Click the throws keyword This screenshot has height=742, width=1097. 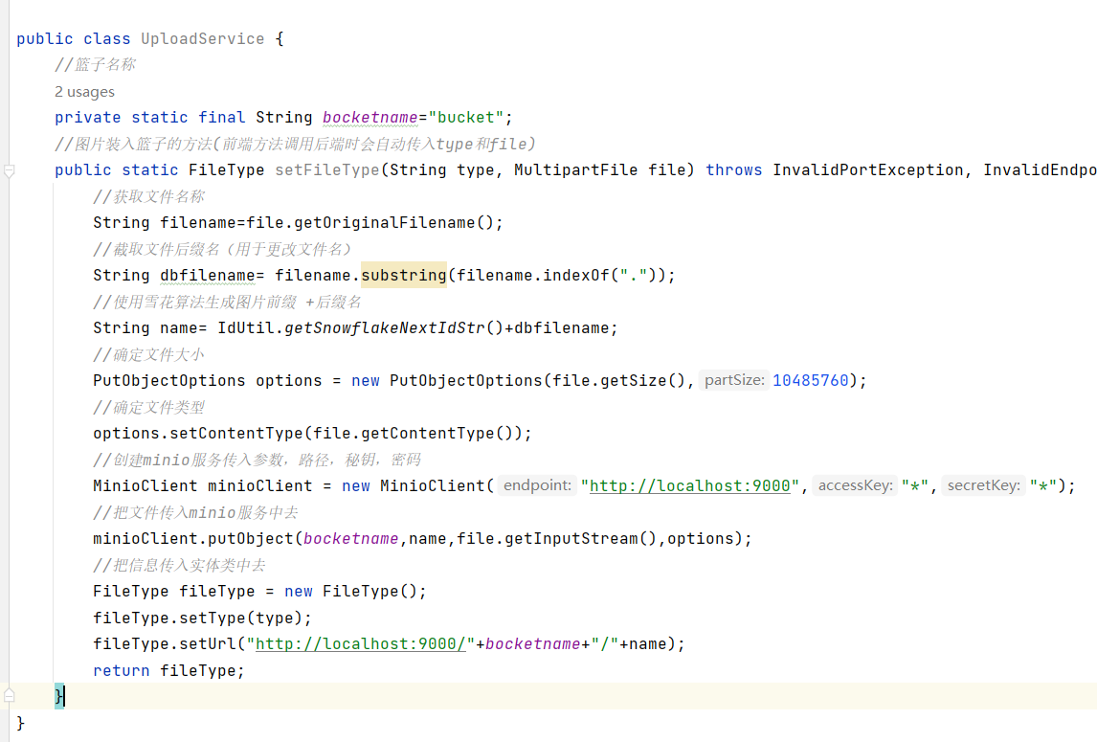tap(733, 170)
